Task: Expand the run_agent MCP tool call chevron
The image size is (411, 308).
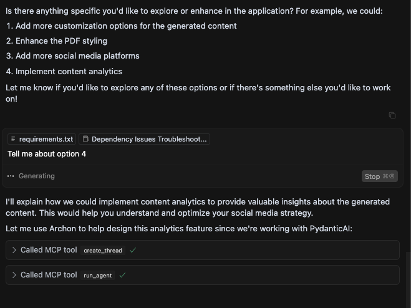Action: click(x=14, y=275)
